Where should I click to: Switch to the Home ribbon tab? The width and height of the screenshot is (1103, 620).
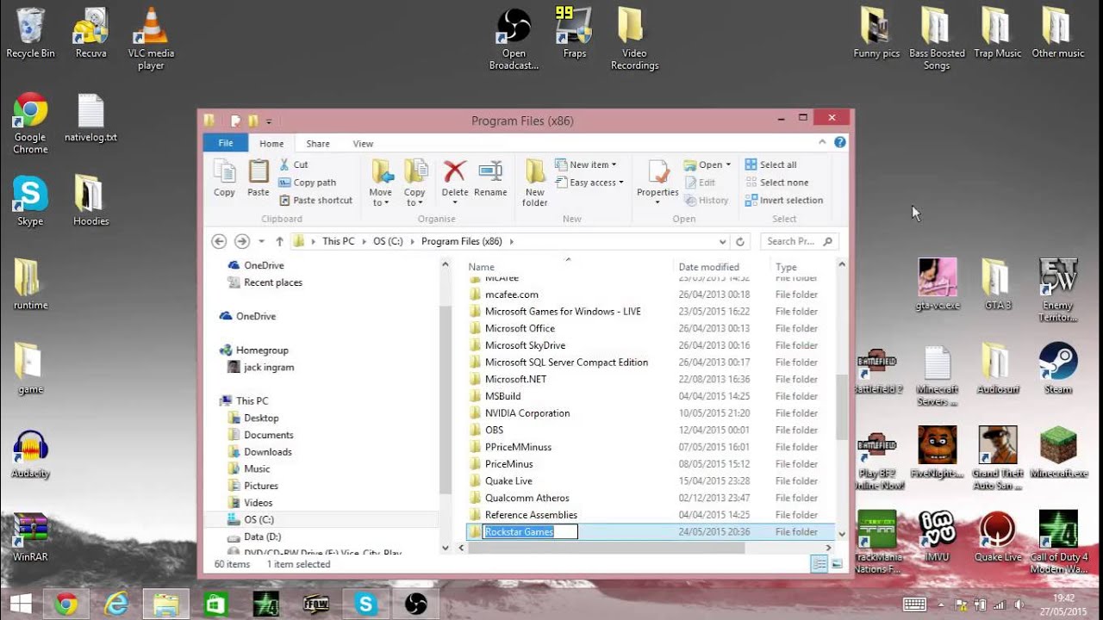pos(271,144)
